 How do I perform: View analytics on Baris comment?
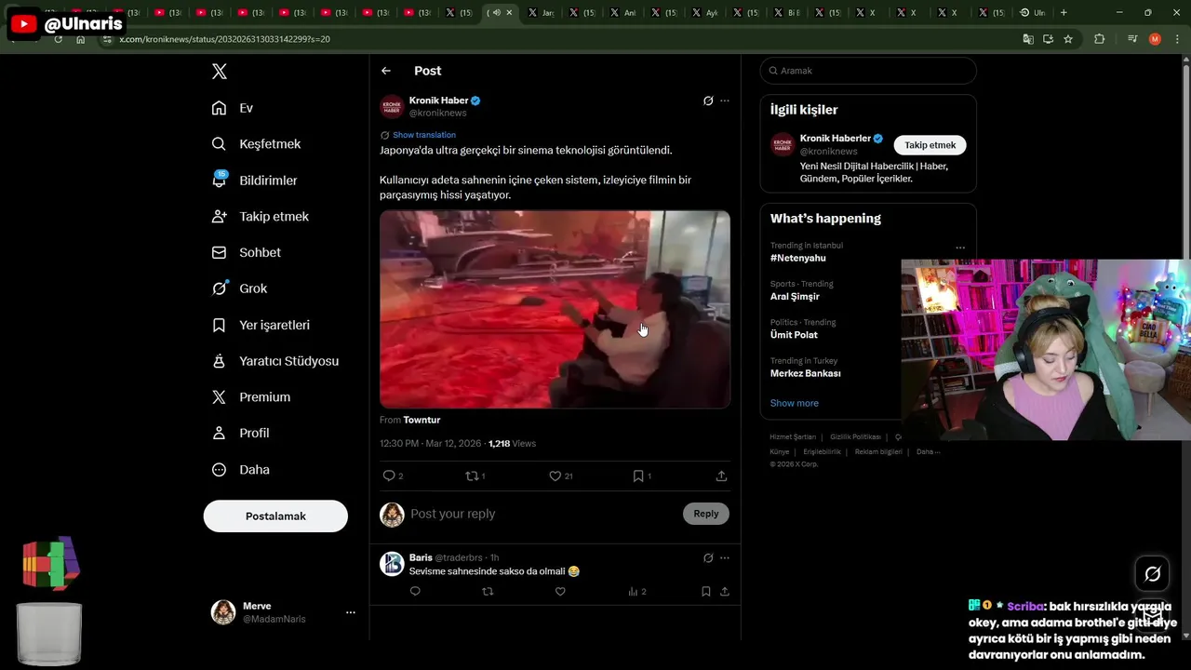(637, 591)
